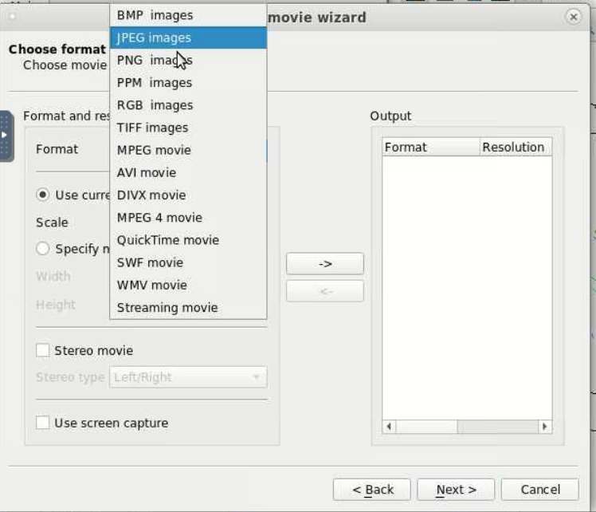This screenshot has width=596, height=512.
Task: Enable Use screen capture checkbox
Action: (42, 423)
